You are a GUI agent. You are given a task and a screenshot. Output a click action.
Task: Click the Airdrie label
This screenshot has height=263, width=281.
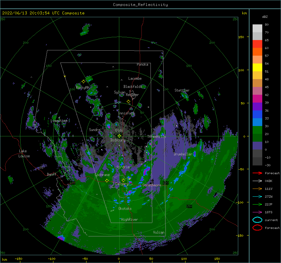pos(123,167)
